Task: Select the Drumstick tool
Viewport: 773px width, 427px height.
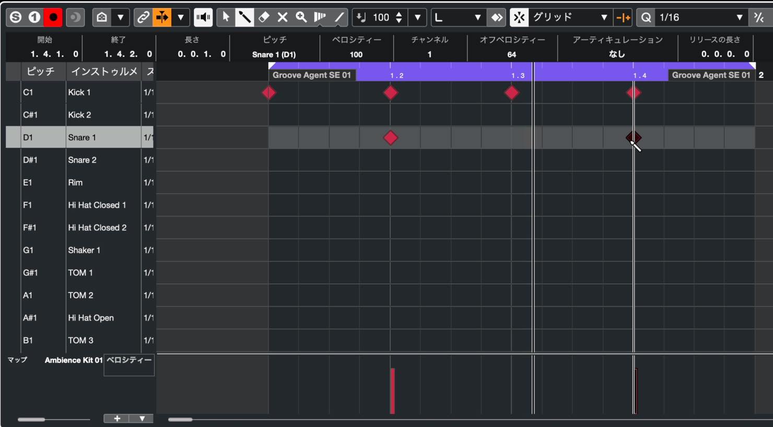Action: [244, 17]
